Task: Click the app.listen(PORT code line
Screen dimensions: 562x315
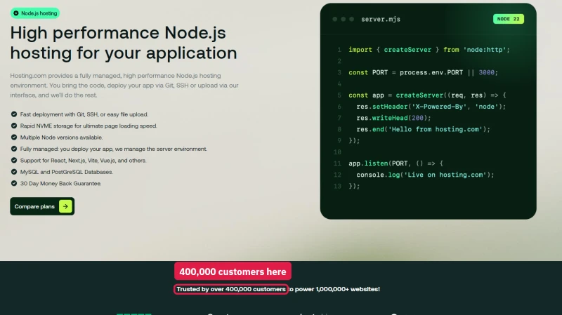Action: 396,163
